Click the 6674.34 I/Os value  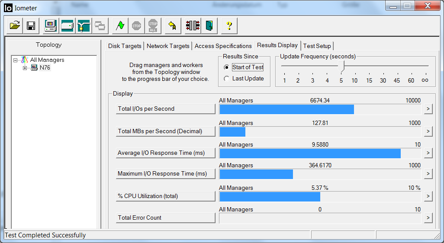tap(320, 100)
